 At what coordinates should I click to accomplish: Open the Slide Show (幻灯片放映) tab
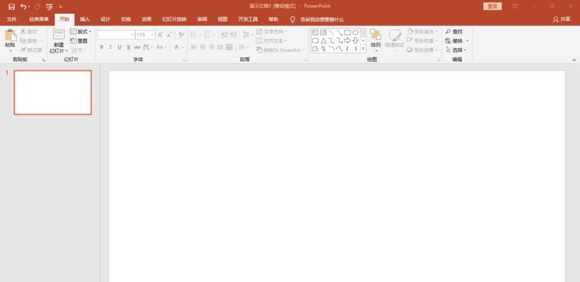click(x=174, y=19)
